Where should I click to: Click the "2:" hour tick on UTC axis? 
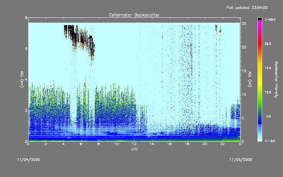(46, 144)
